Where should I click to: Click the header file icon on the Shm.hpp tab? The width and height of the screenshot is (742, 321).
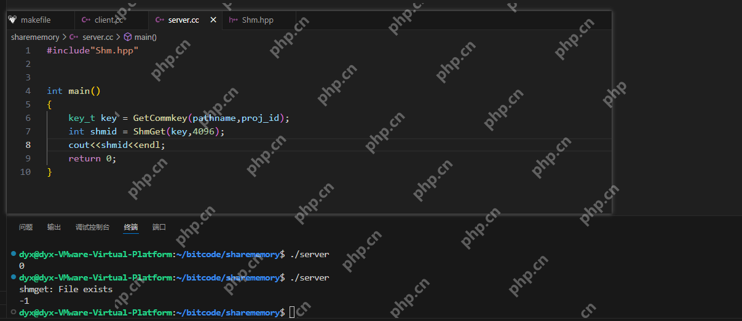click(233, 20)
